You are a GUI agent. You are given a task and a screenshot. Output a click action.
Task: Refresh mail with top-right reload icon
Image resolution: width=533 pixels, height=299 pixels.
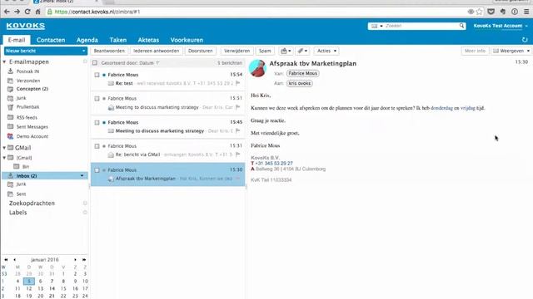point(525,40)
